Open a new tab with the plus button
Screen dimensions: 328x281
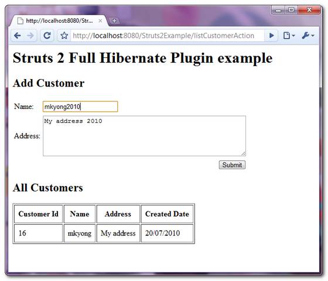pos(114,20)
